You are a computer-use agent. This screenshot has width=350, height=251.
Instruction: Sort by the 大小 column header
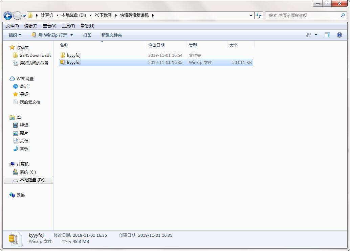point(234,45)
